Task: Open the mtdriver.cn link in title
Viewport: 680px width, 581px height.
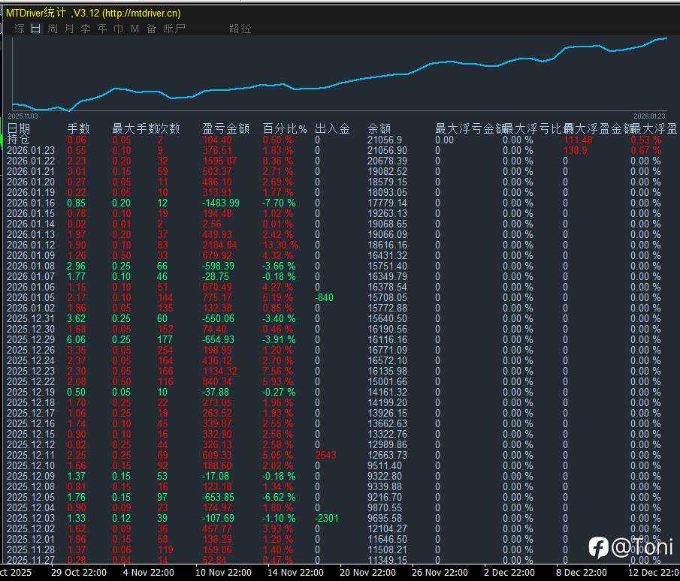Action: pos(141,13)
